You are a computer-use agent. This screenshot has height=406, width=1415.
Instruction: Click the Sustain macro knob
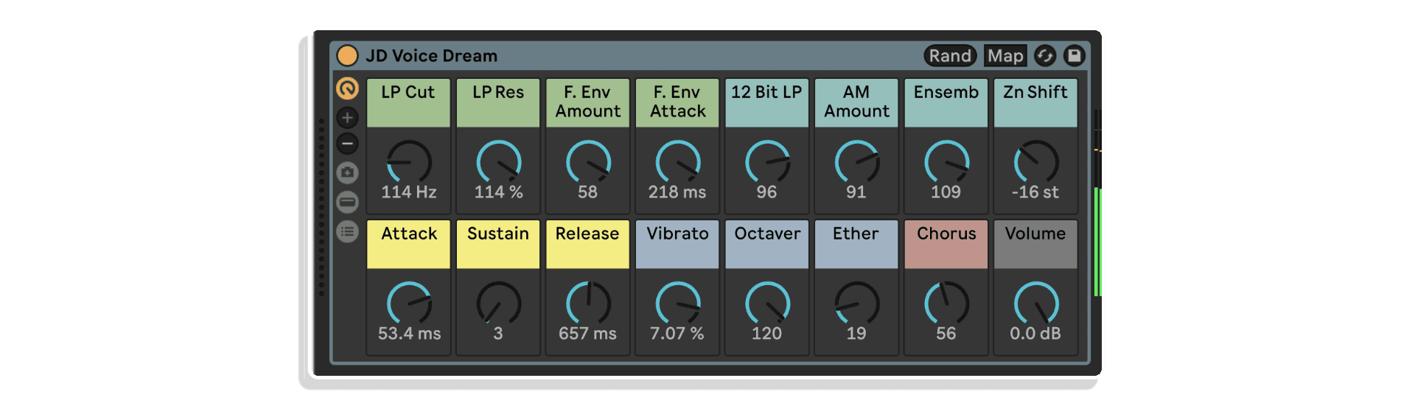[499, 304]
